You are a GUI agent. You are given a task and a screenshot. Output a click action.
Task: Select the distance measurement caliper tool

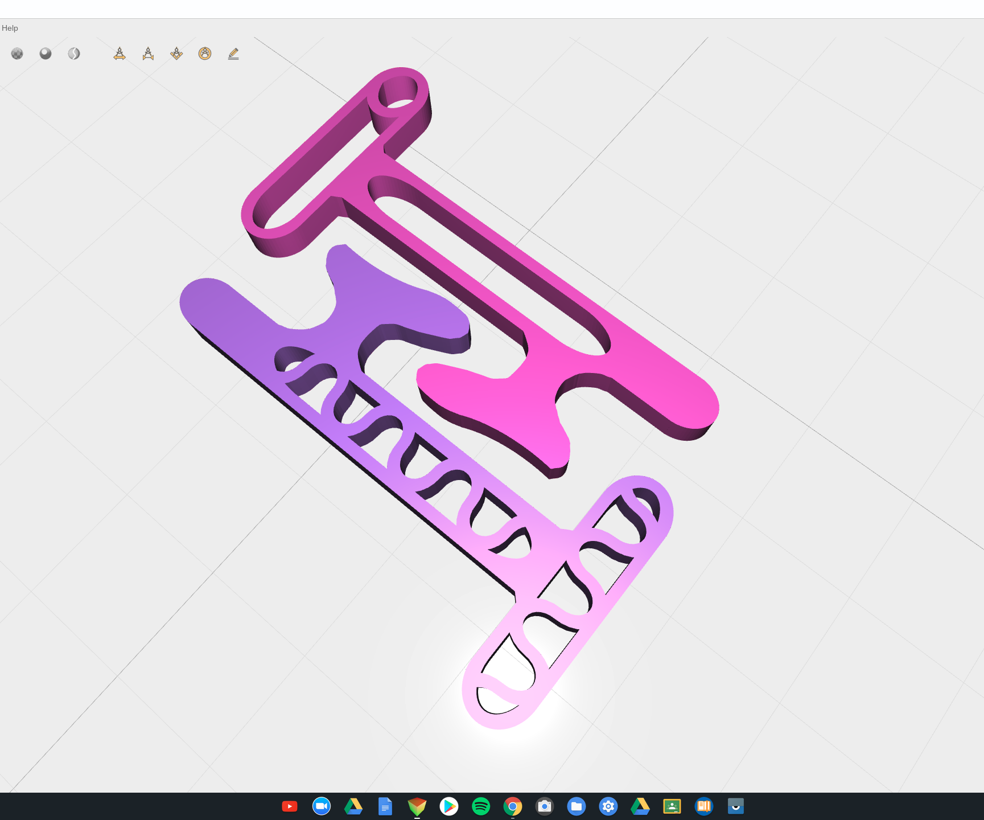[120, 53]
